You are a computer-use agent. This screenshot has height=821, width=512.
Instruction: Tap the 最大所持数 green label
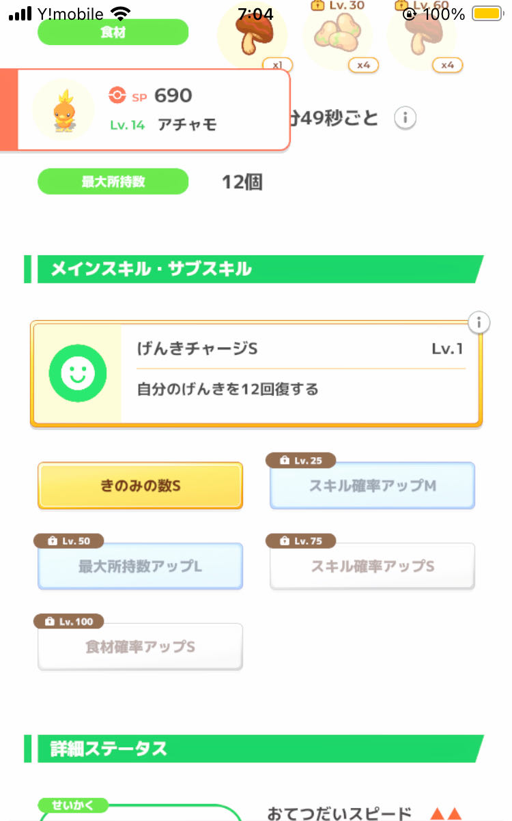113,182
